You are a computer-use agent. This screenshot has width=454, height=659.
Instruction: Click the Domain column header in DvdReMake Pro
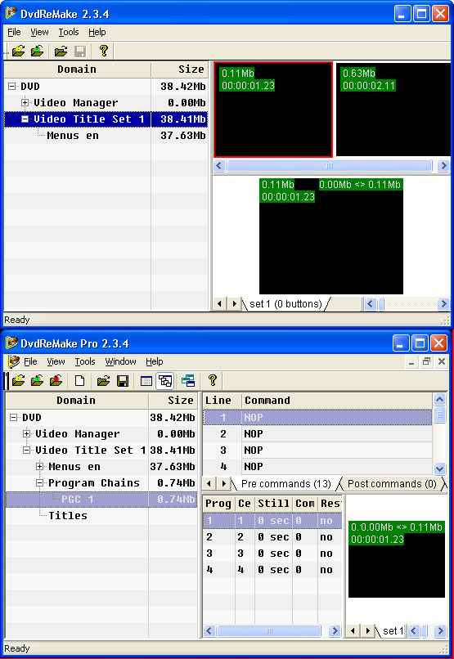point(76,401)
